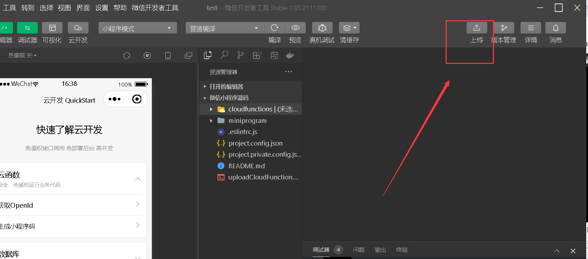Click the preview (预览) eye icon
This screenshot has width=588, height=259.
(x=295, y=28)
